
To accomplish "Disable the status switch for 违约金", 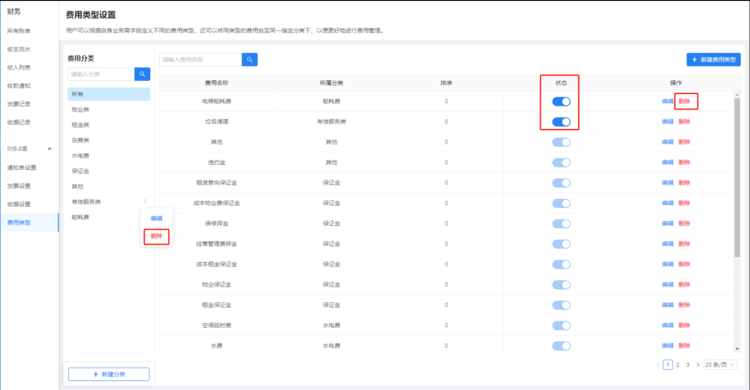I will tap(561, 163).
